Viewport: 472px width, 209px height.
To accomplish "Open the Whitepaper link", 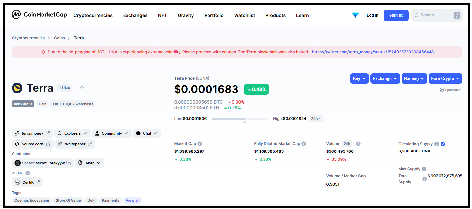I will tap(75, 144).
